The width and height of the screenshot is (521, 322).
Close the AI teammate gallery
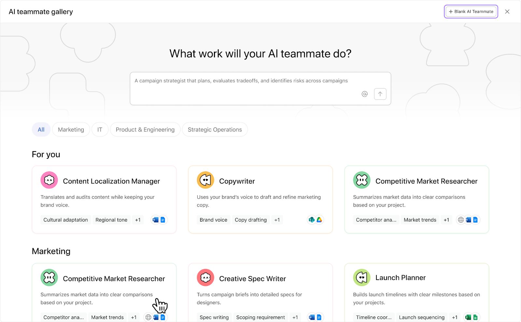click(x=507, y=12)
